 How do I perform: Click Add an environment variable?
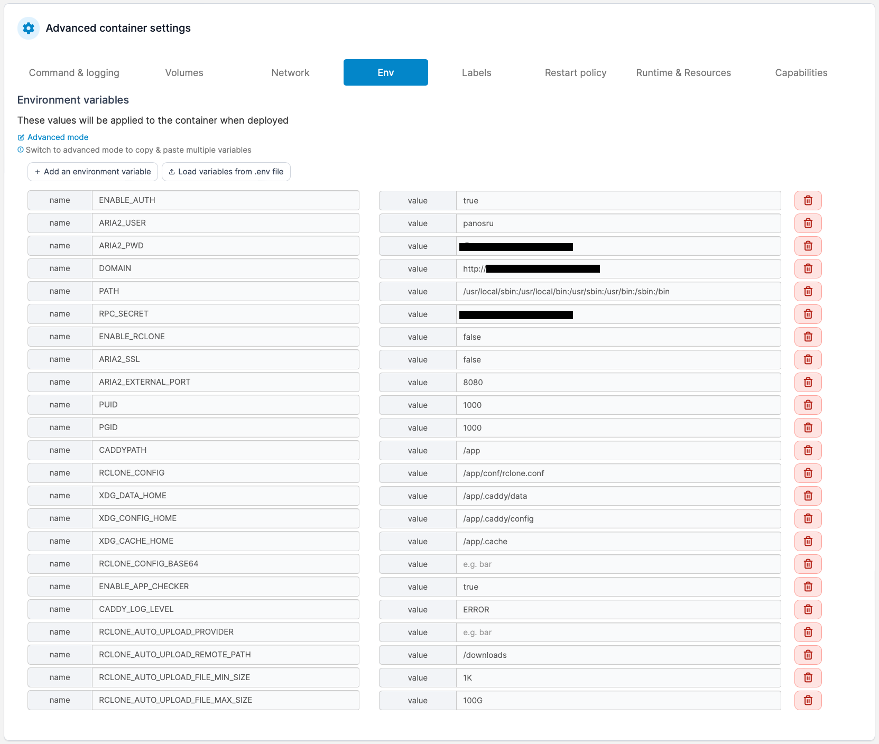(x=92, y=172)
